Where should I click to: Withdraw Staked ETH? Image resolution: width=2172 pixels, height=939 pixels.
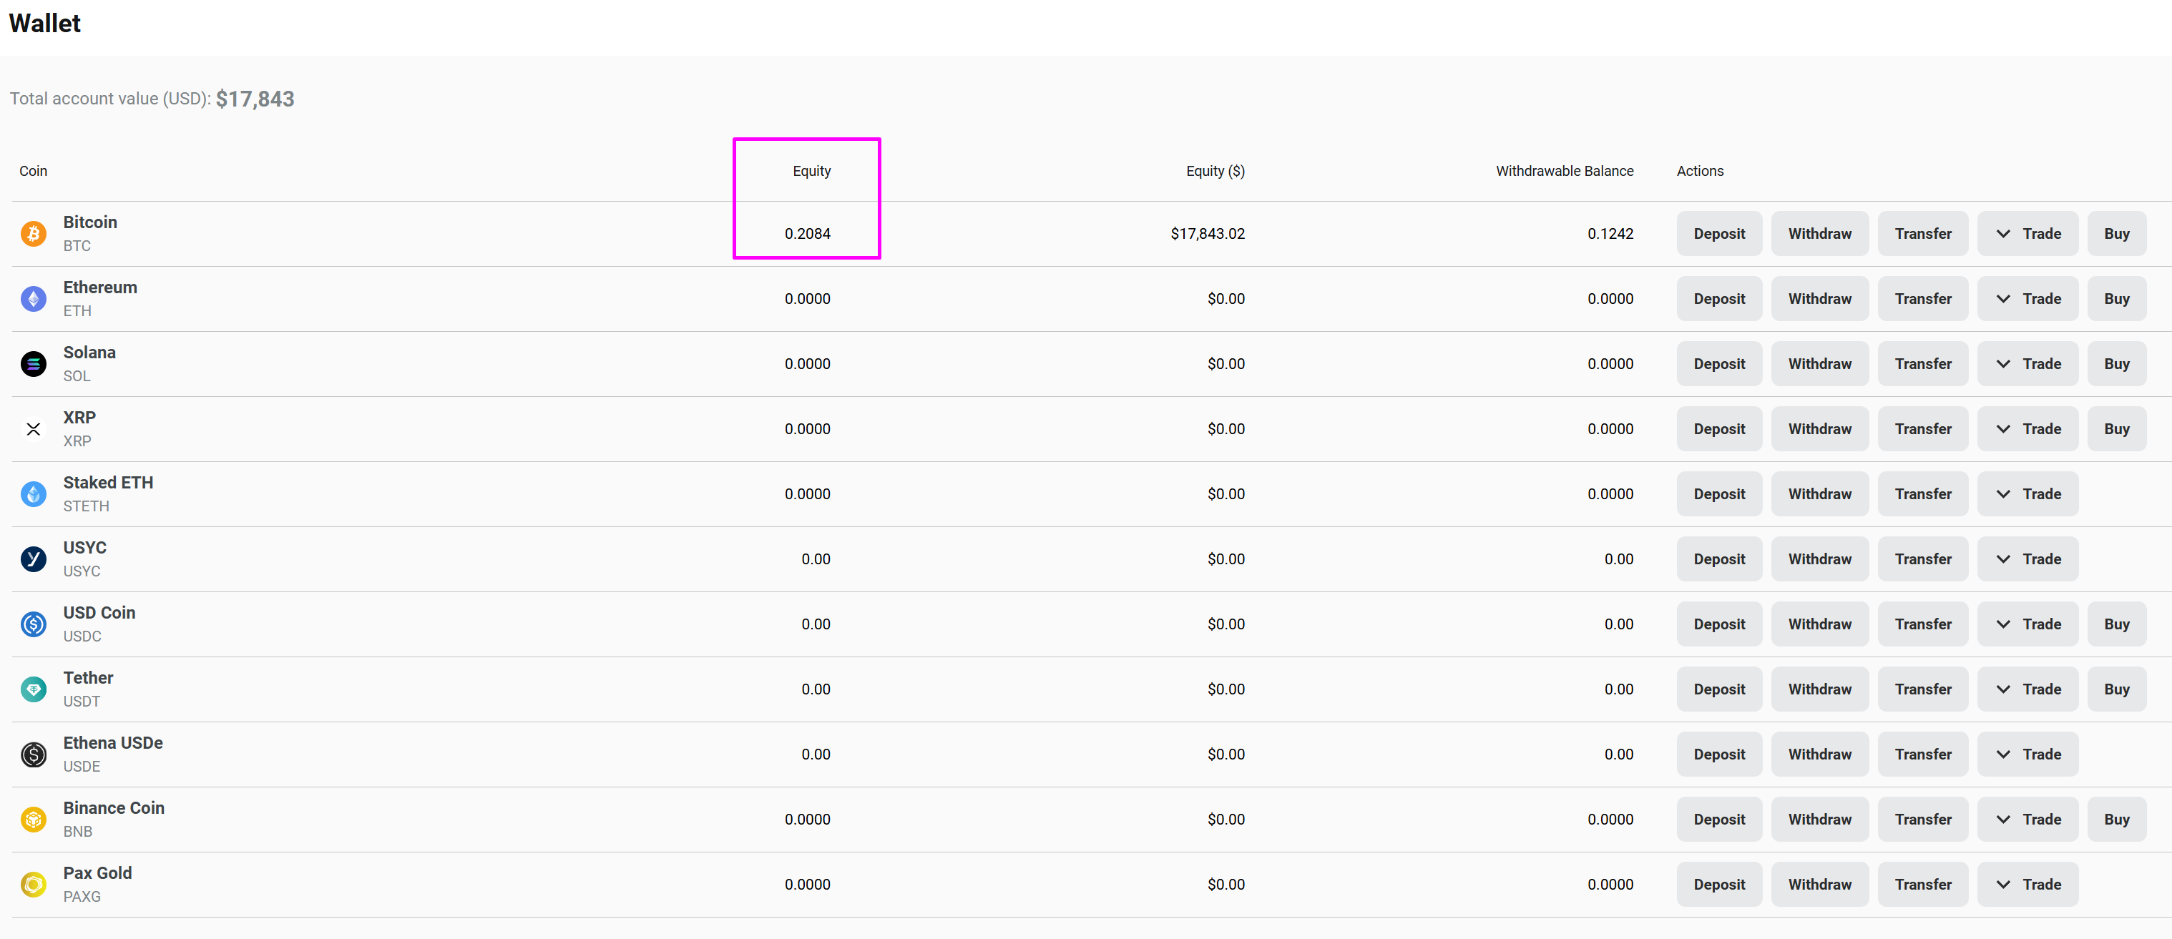point(1819,494)
